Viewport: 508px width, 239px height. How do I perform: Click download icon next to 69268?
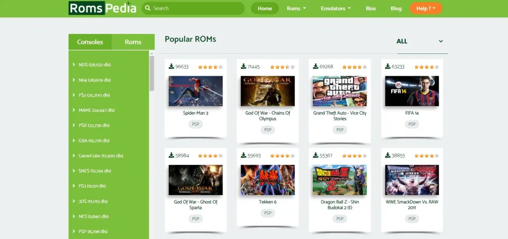[x=316, y=66]
